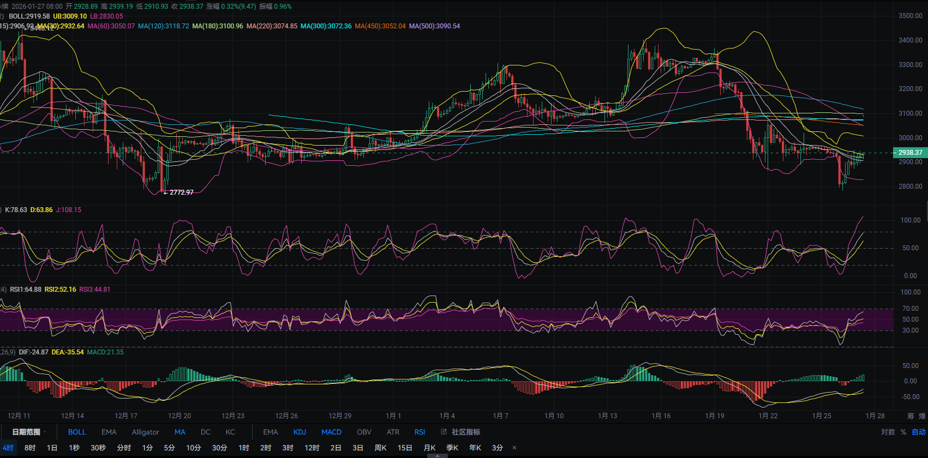Click the 爆 liquidation icon

[922, 416]
